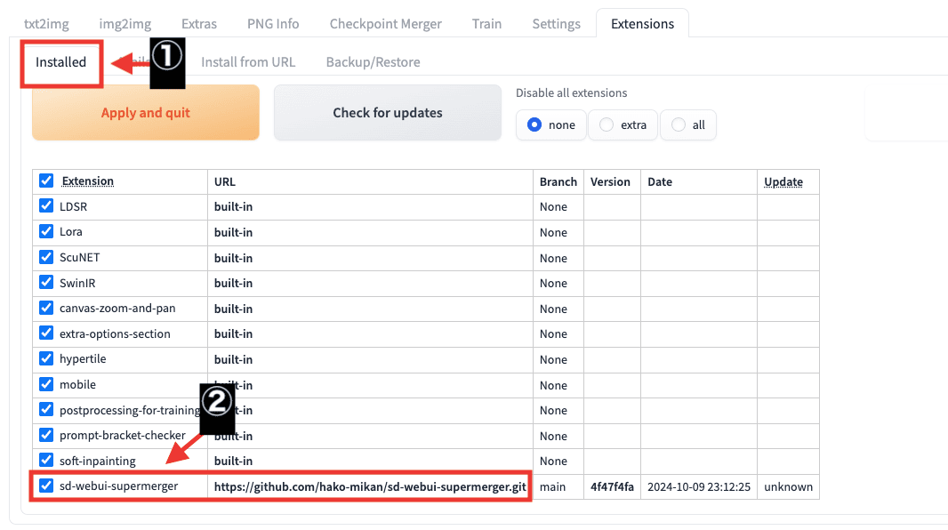The height and width of the screenshot is (530, 948).
Task: Switch to the Train tab
Action: tap(486, 24)
